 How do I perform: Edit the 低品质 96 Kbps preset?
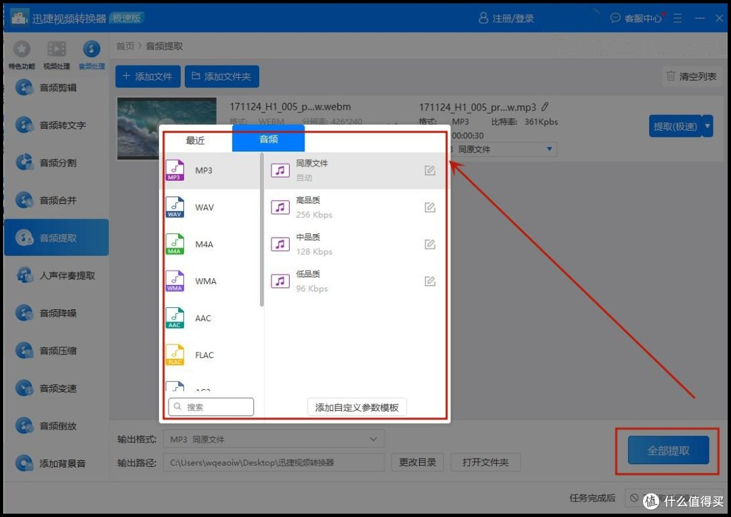point(430,281)
